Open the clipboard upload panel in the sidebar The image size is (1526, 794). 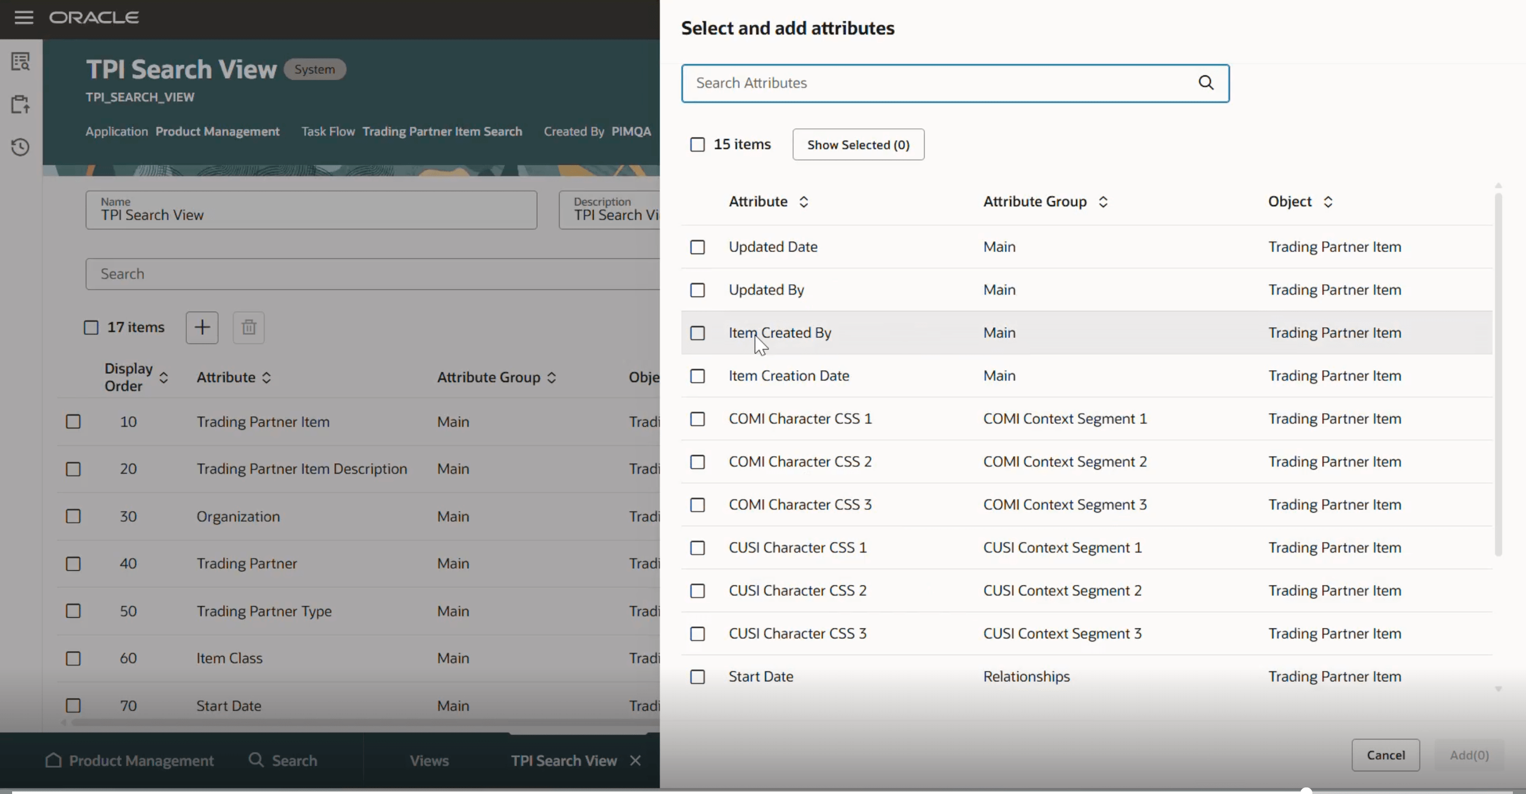point(20,104)
